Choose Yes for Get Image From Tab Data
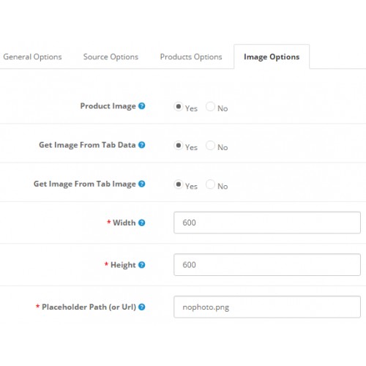 click(x=179, y=146)
